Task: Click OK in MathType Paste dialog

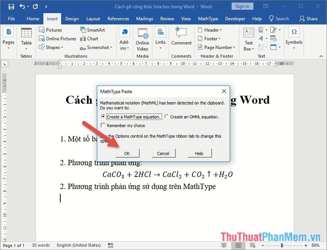Action: (x=127, y=153)
